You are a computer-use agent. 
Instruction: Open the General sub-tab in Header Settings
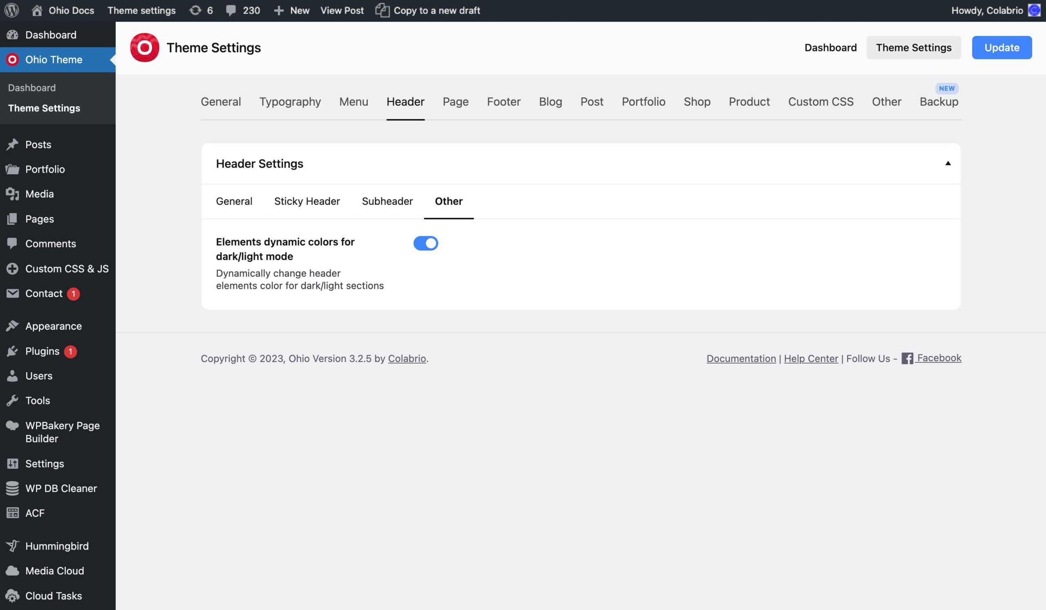pos(234,202)
